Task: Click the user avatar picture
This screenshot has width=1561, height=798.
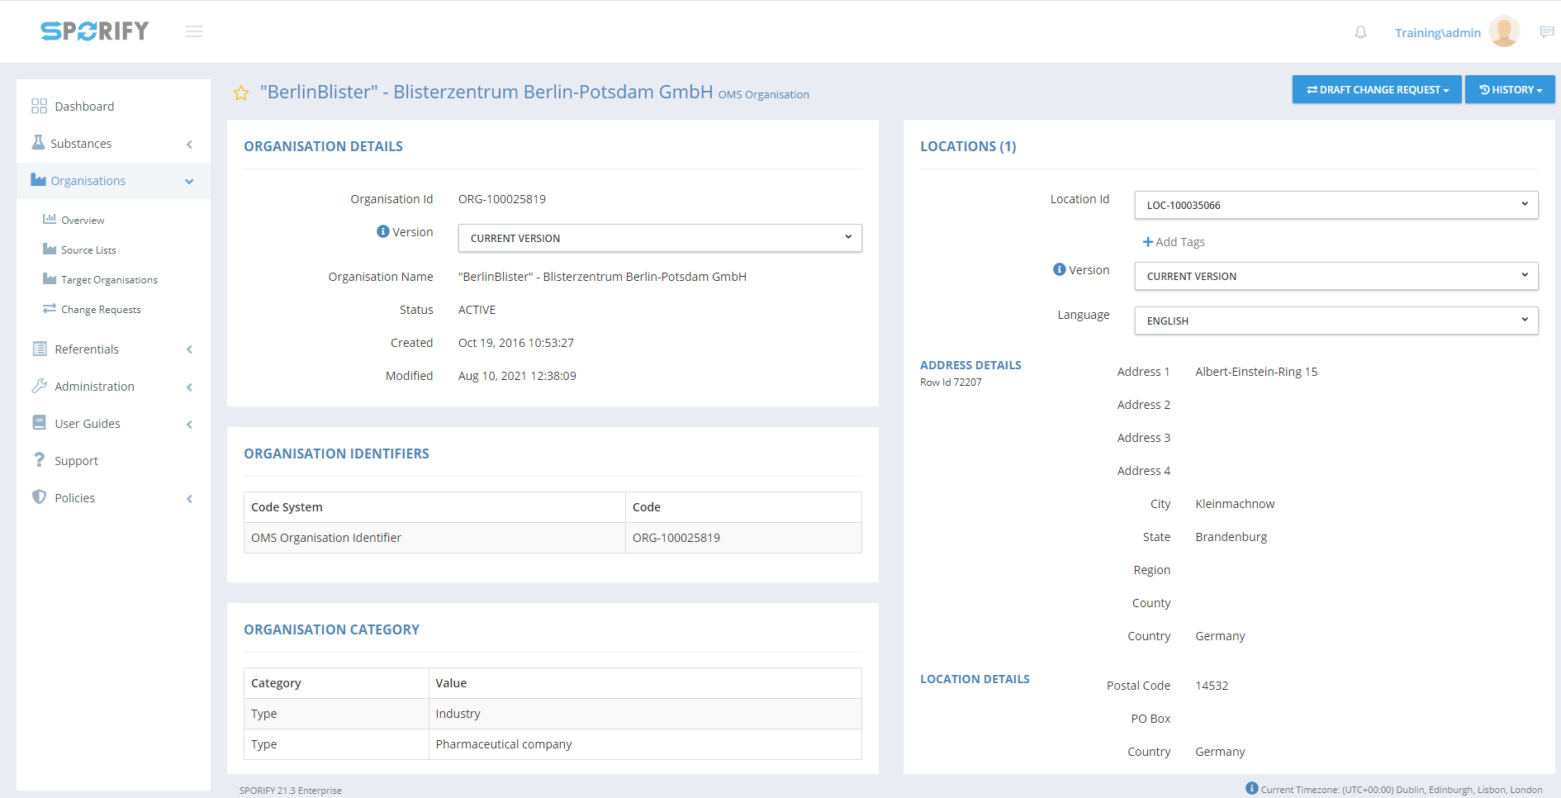Action: pos(1503,32)
